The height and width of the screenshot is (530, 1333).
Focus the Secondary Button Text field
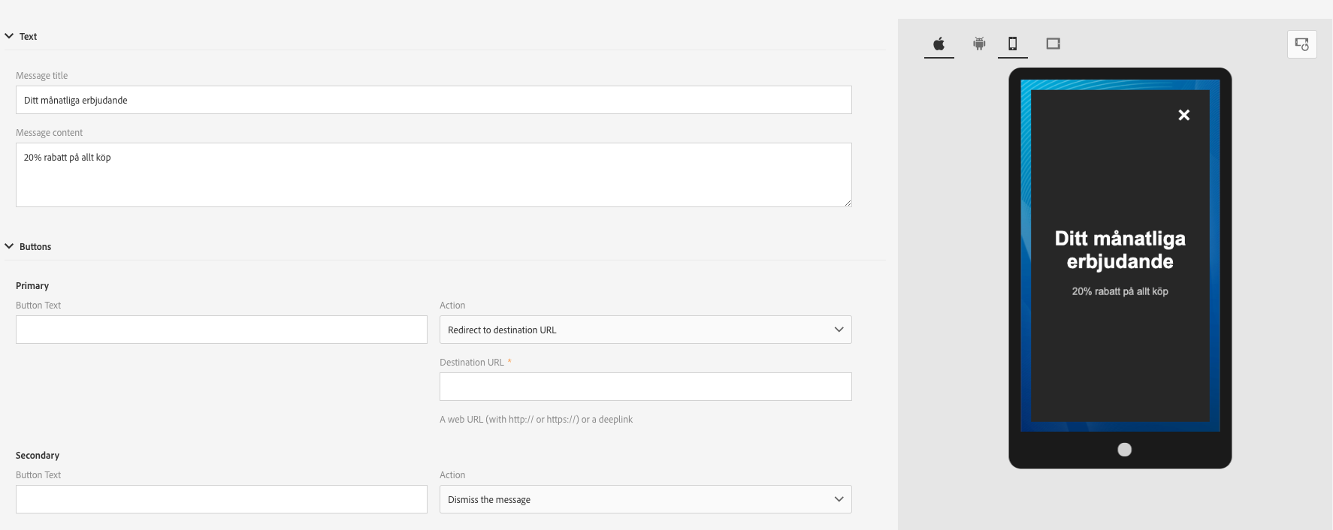221,499
